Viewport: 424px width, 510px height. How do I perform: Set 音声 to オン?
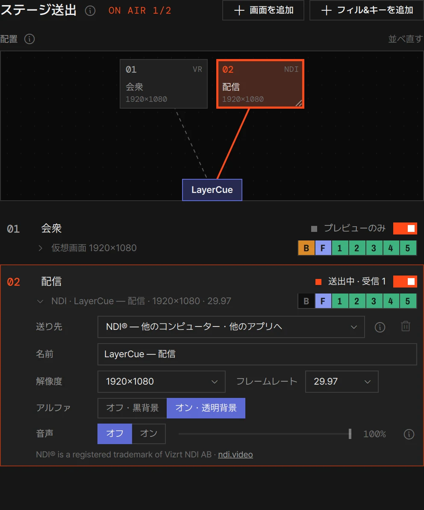click(149, 433)
